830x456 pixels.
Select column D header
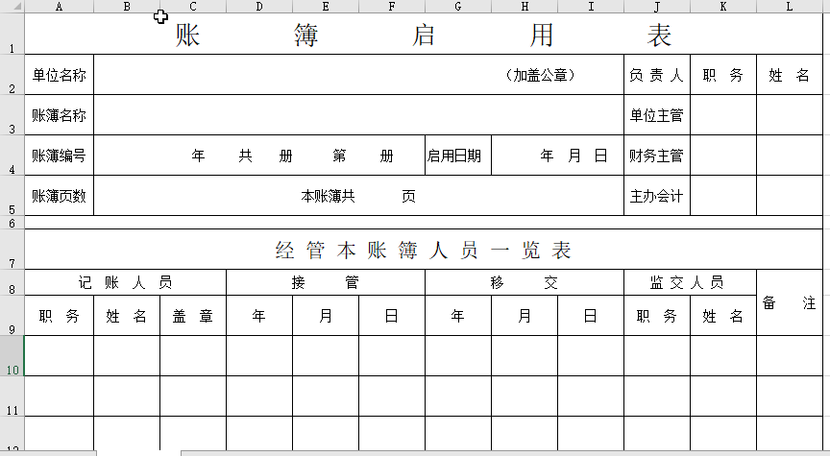[x=259, y=7]
